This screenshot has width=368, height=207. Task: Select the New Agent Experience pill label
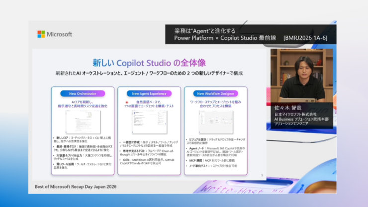coord(149,93)
